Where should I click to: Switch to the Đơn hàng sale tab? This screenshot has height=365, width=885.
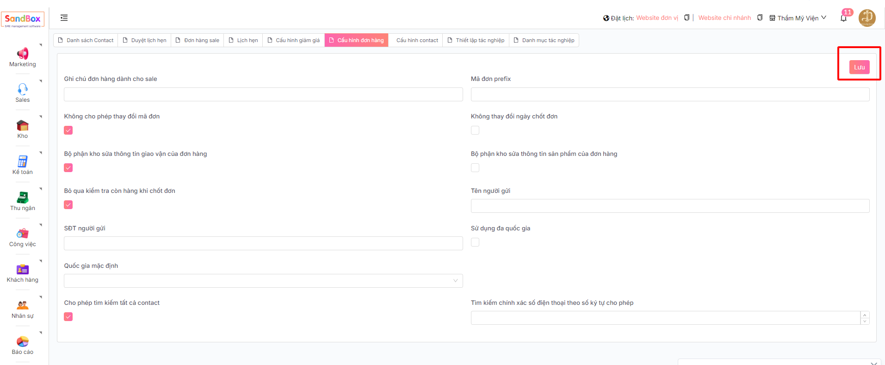(198, 40)
